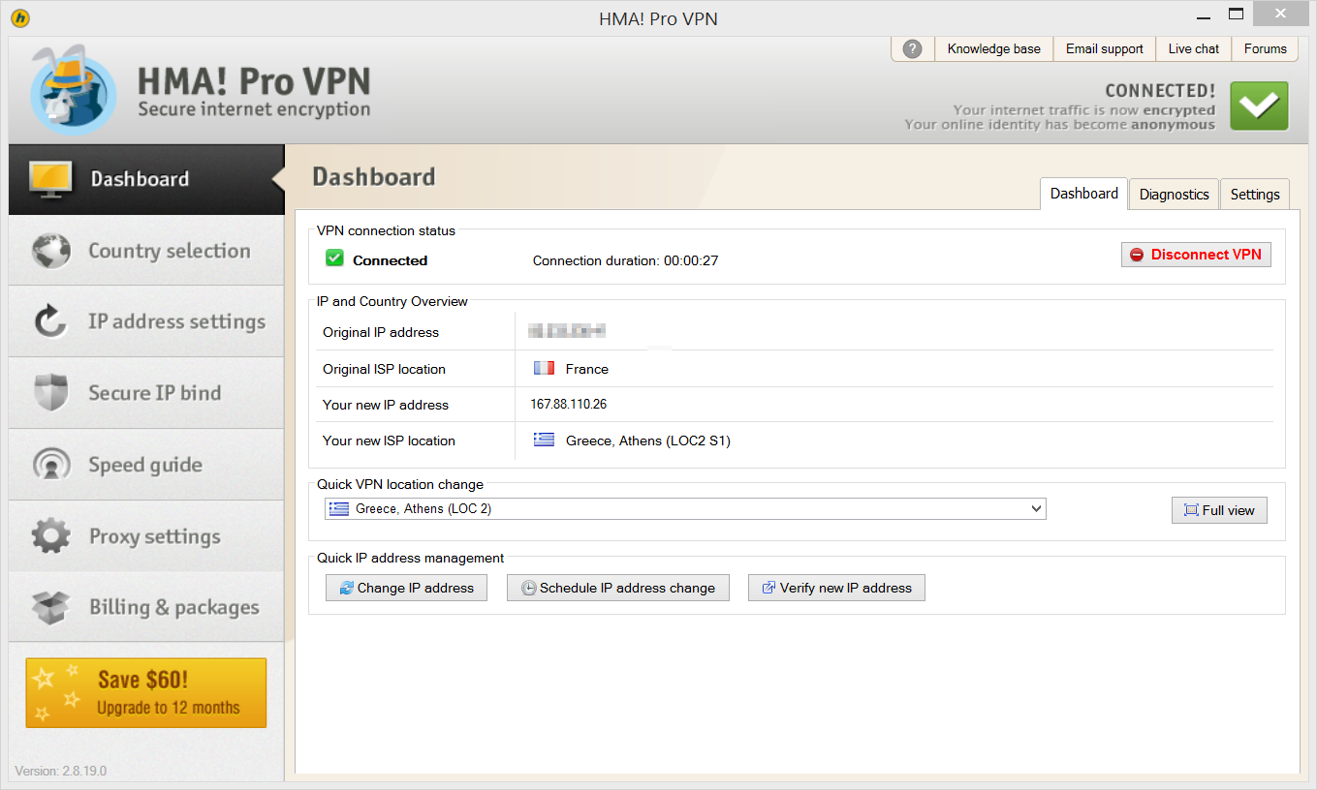Click the Original ISP location label
1317x790 pixels.
coord(384,369)
